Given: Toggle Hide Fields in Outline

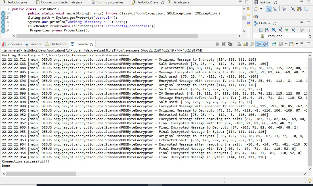Looking at the screenshot, I should [x=274, y=30].
